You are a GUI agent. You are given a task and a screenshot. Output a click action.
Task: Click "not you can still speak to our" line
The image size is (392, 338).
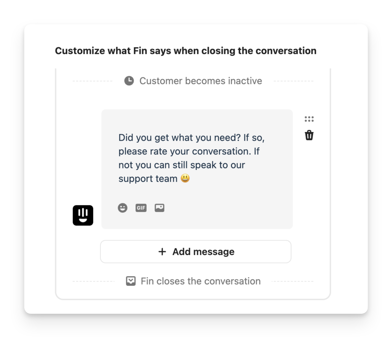tap(181, 165)
